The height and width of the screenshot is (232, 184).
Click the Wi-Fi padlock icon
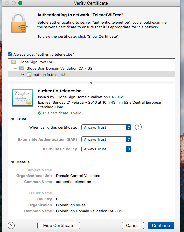click(x=19, y=23)
